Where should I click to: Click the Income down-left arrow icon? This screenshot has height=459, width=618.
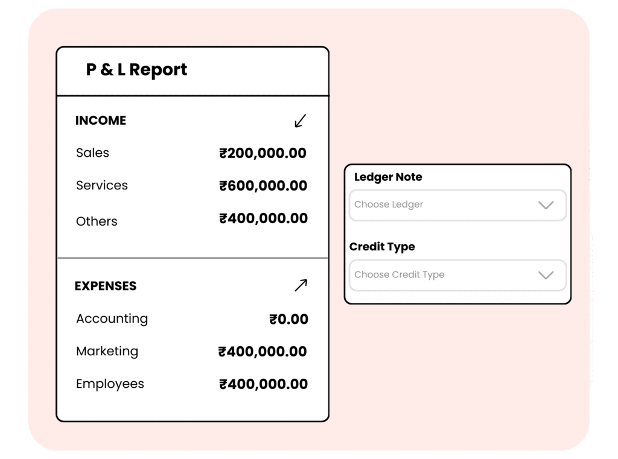[300, 121]
